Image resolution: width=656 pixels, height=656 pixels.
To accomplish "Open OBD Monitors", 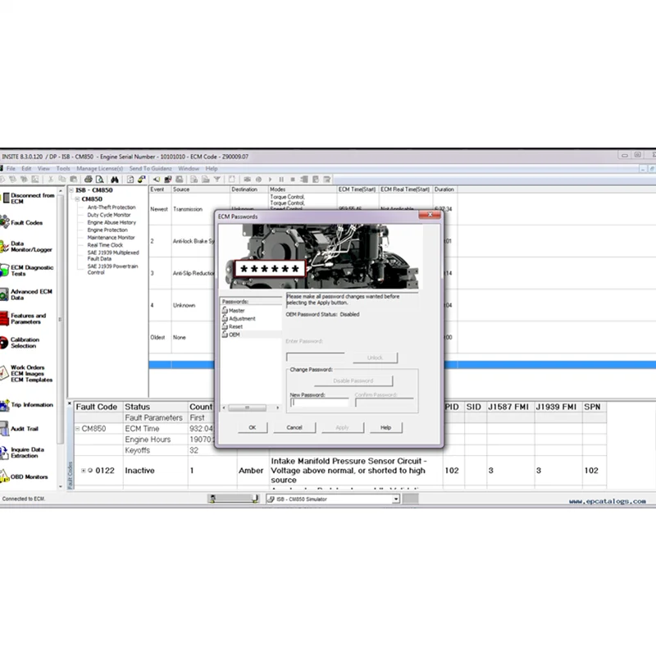I will [24, 476].
